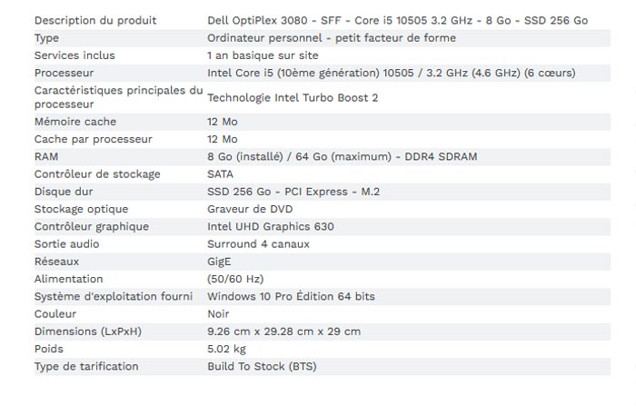The width and height of the screenshot is (636, 406).
Task: Click 'Windows 10 Pro Édition 64 bits'
Action: (x=292, y=296)
